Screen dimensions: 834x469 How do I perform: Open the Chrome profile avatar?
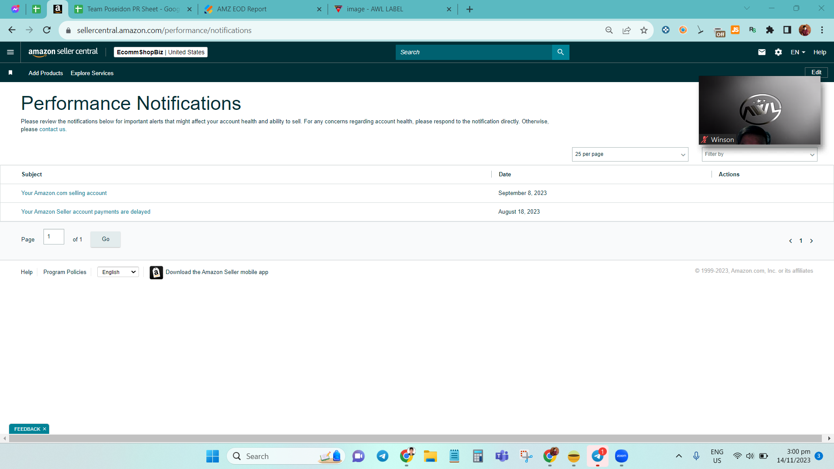[804, 30]
